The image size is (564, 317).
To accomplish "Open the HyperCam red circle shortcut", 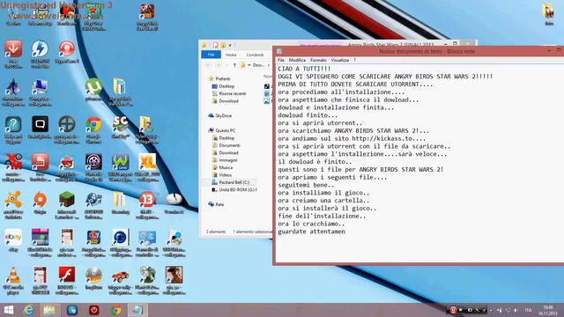I will [67, 52].
